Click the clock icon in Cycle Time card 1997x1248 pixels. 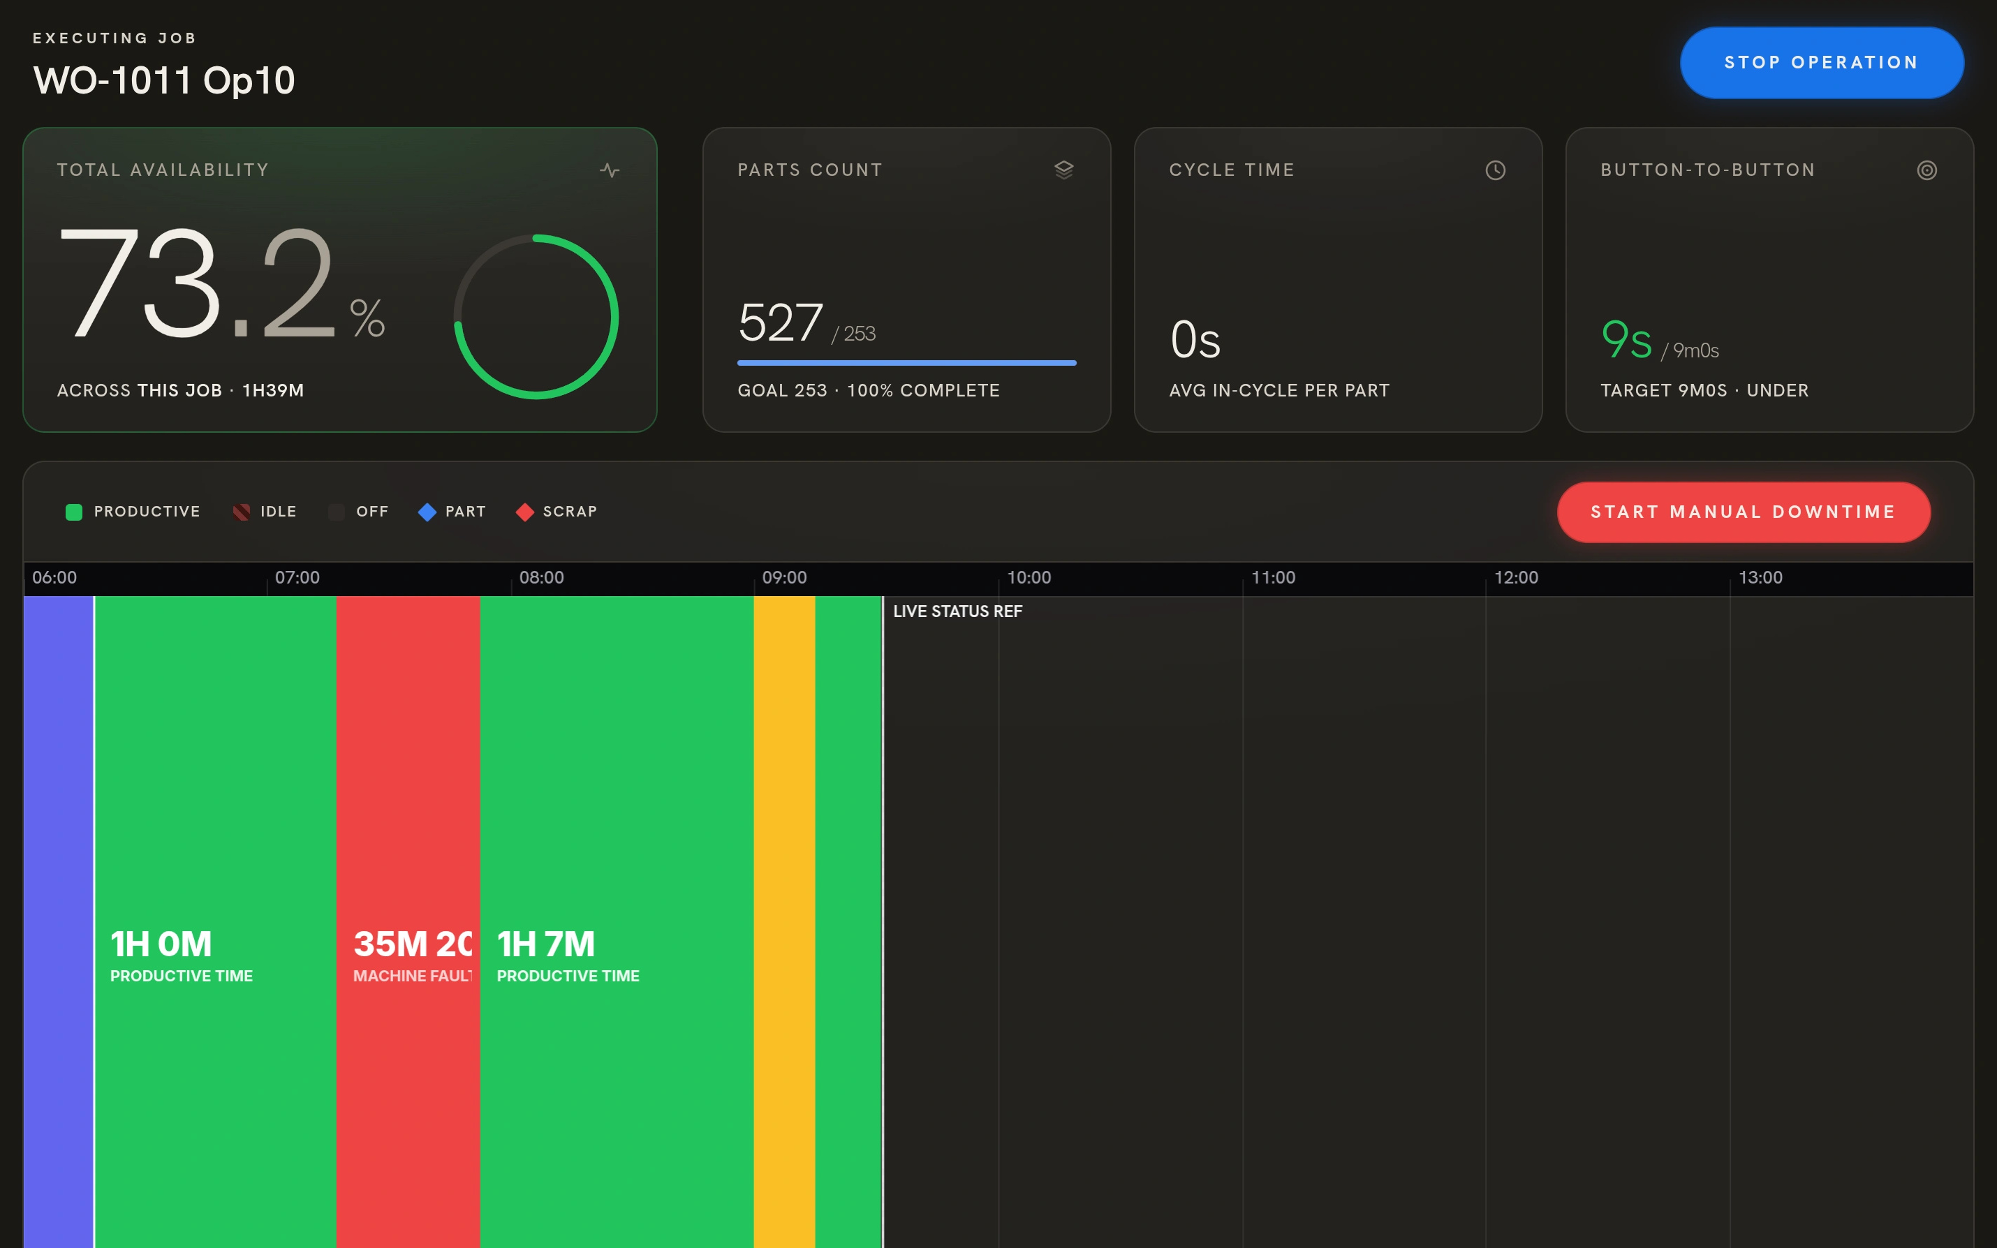[x=1495, y=170]
